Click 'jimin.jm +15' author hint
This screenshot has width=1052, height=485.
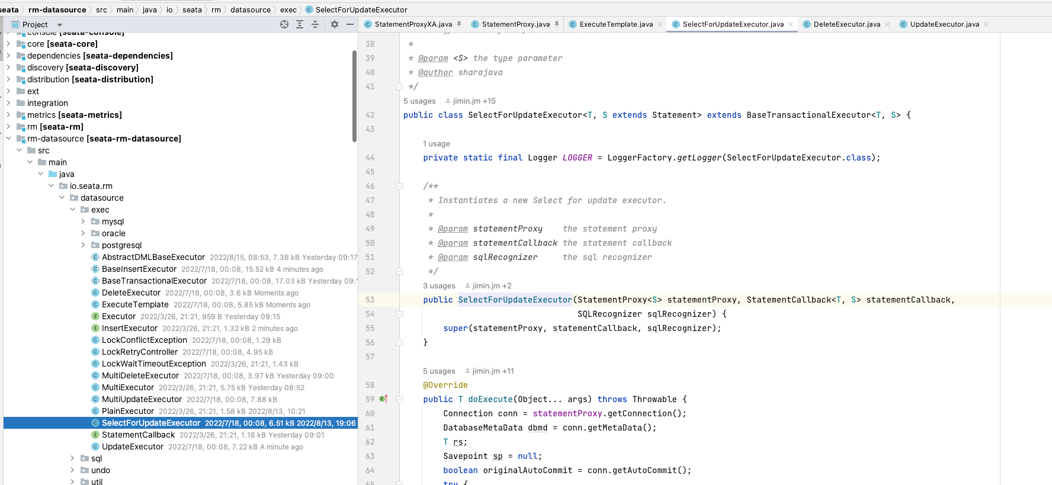coord(470,101)
